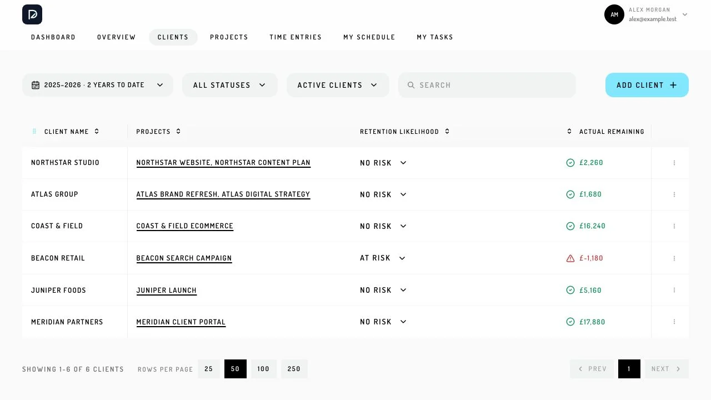Open row actions menu for Juniper Foods
The image size is (711, 400).
coord(674,290)
